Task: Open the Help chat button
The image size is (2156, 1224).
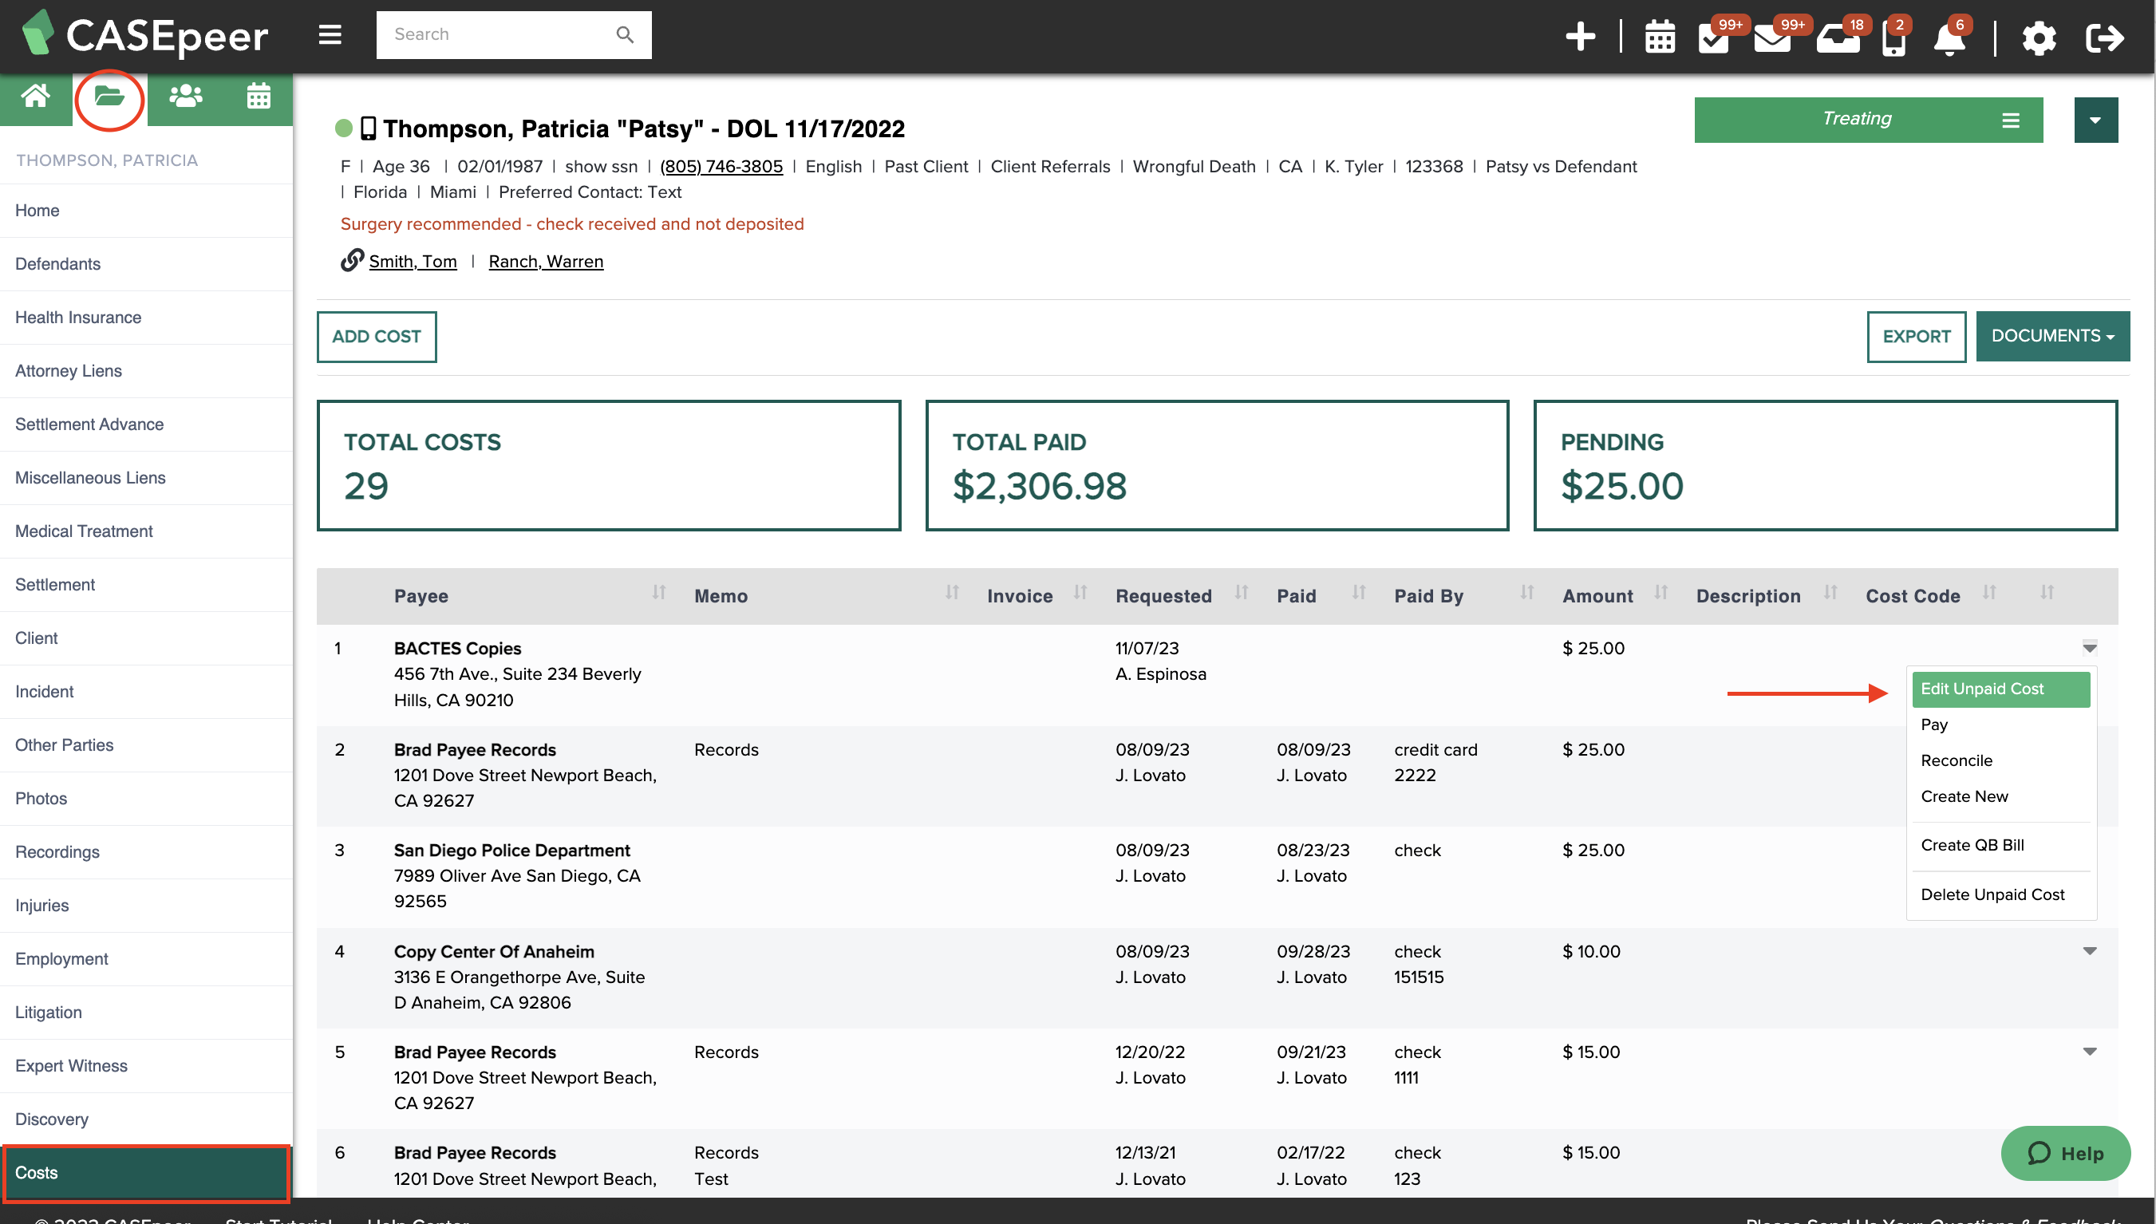Action: (x=2064, y=1154)
